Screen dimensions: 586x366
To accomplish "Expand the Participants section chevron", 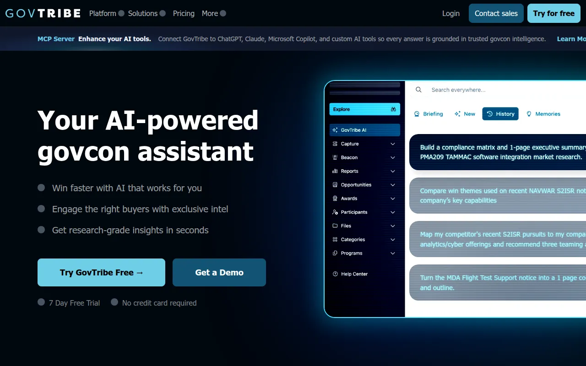I will [393, 212].
